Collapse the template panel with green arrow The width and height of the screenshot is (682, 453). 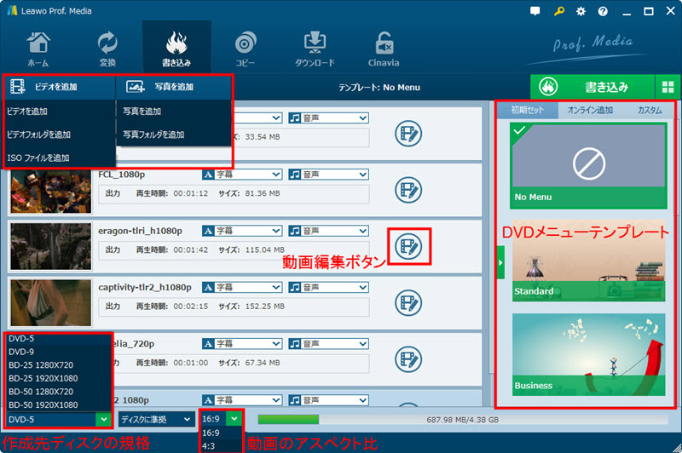click(x=500, y=262)
